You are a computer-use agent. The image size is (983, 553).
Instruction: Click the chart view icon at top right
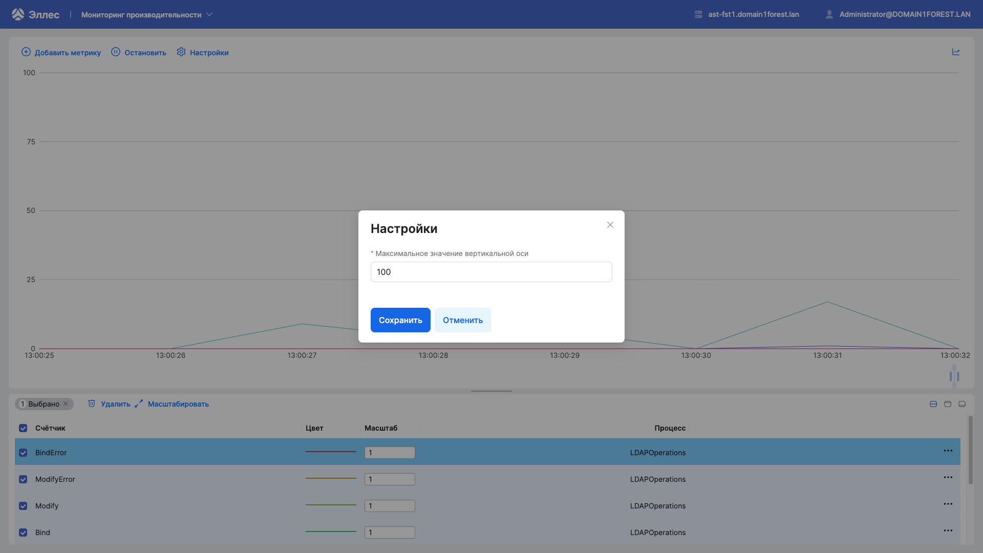click(x=956, y=52)
